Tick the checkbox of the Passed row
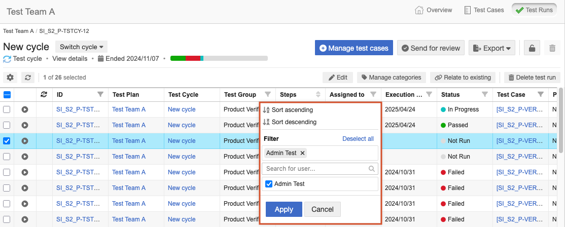The width and height of the screenshot is (565, 227). pyautogui.click(x=7, y=125)
